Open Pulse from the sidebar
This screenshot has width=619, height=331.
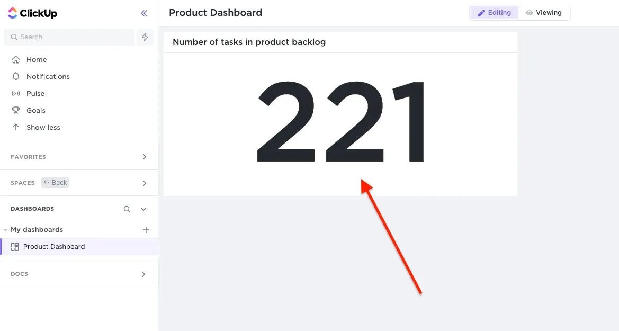[35, 94]
